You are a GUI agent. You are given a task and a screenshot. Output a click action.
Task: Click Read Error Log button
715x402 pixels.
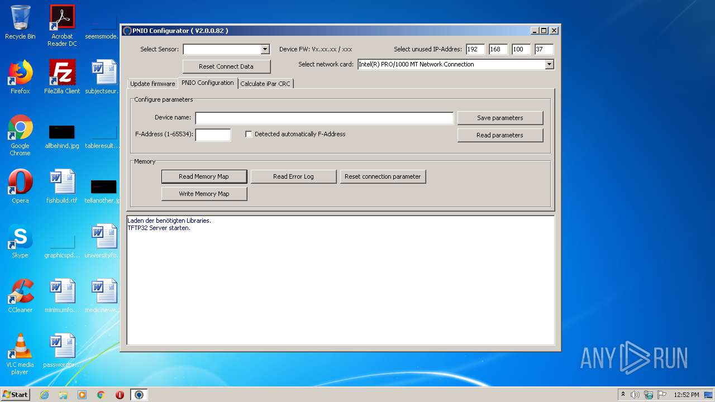pyautogui.click(x=293, y=176)
